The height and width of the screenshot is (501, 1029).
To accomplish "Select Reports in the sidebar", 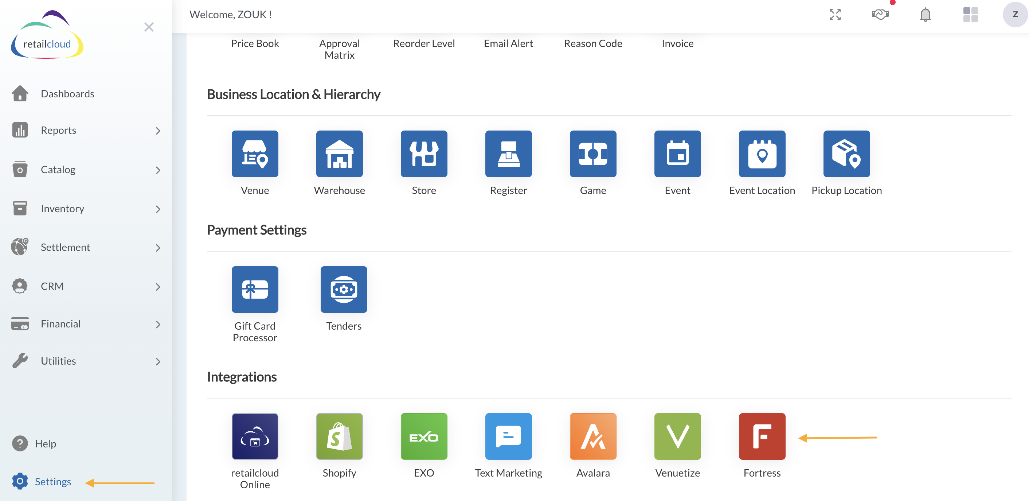I will coord(58,130).
